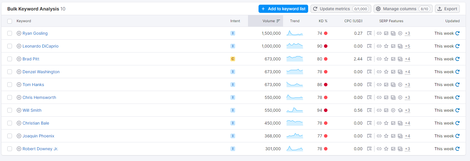Expand the +3 SERP features for Ryan Gosling

click(x=407, y=33)
